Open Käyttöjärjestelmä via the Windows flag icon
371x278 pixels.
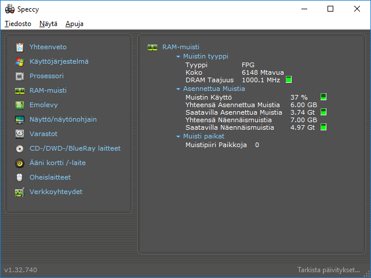[20, 61]
